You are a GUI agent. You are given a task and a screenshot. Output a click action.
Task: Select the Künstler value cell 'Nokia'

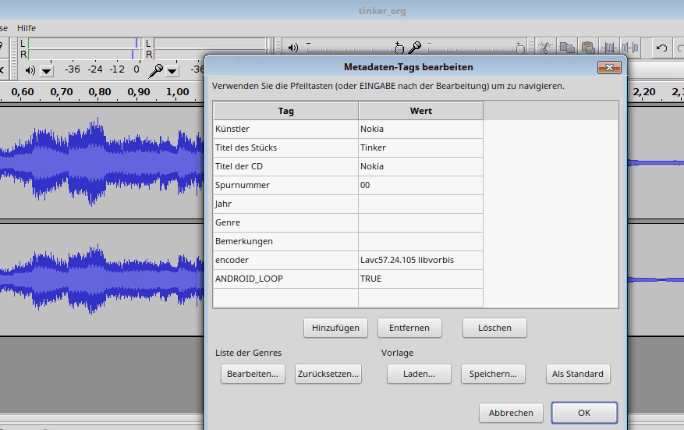coord(420,130)
